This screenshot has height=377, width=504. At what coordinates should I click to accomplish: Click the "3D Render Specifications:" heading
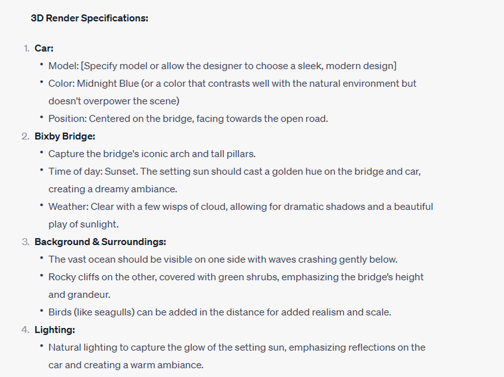pyautogui.click(x=89, y=18)
